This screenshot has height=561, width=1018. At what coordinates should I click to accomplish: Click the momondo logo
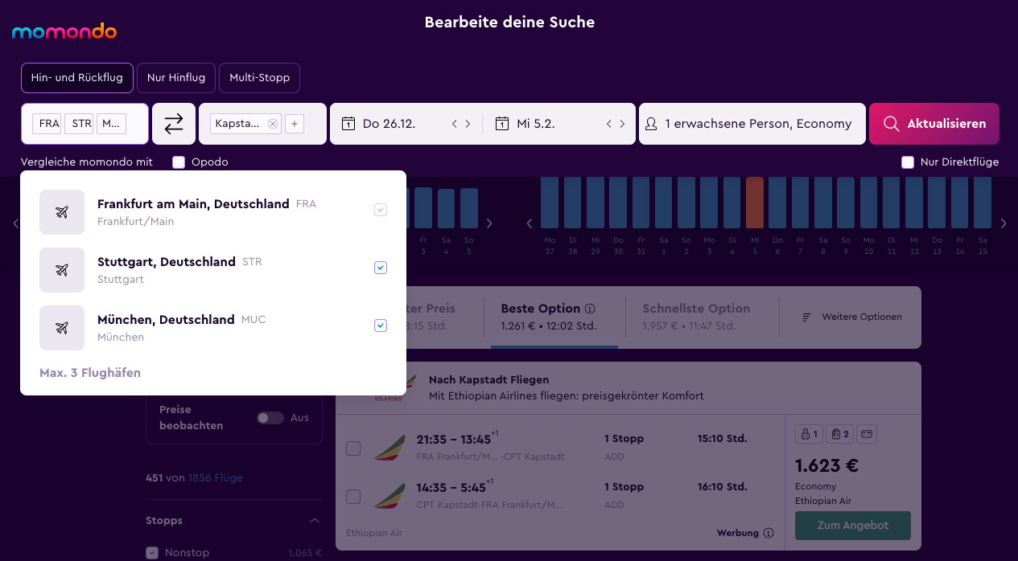pyautogui.click(x=64, y=32)
